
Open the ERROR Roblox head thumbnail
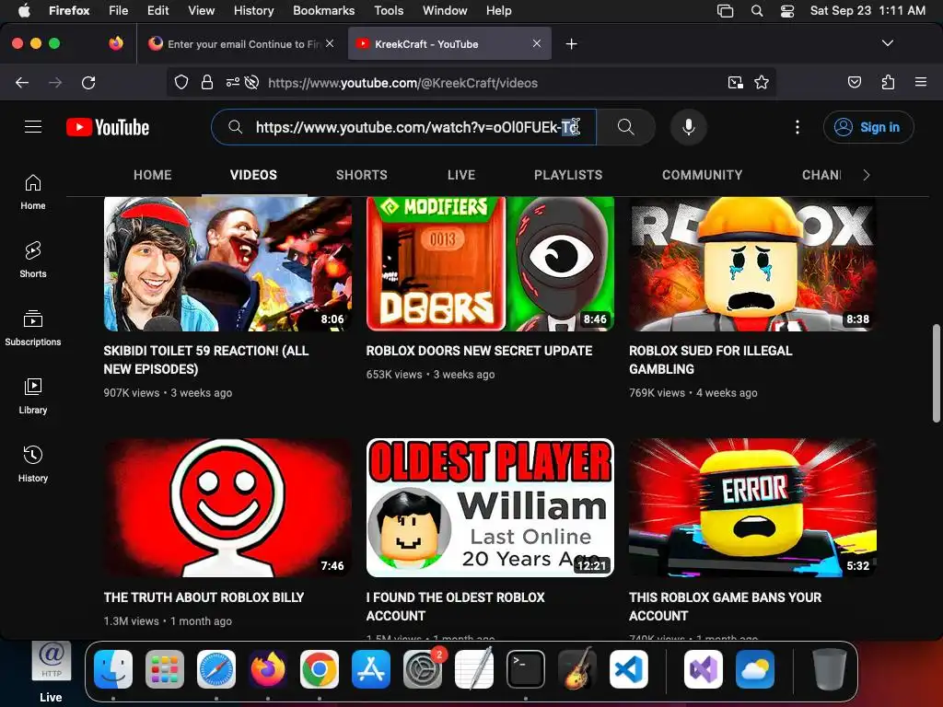click(x=753, y=508)
